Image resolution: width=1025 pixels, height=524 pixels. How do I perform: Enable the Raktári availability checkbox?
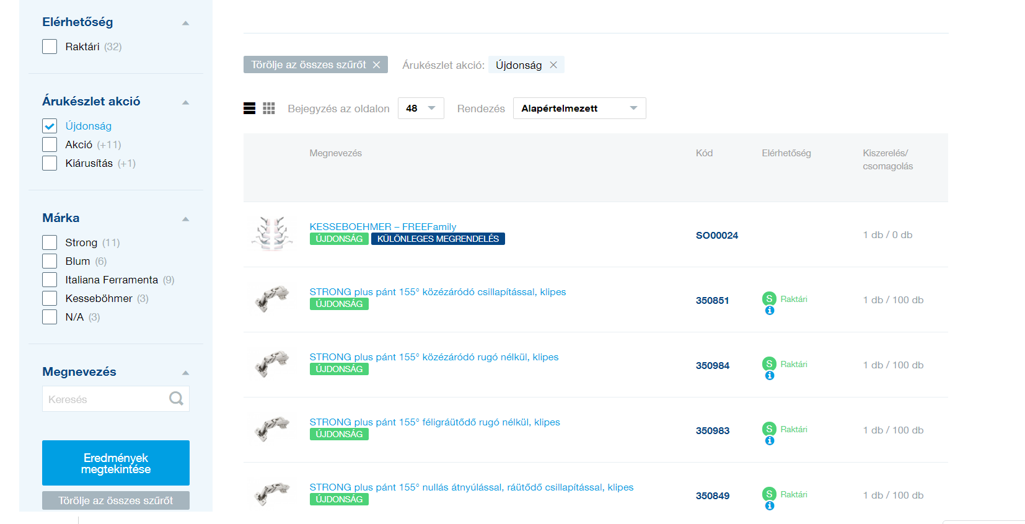(x=50, y=47)
